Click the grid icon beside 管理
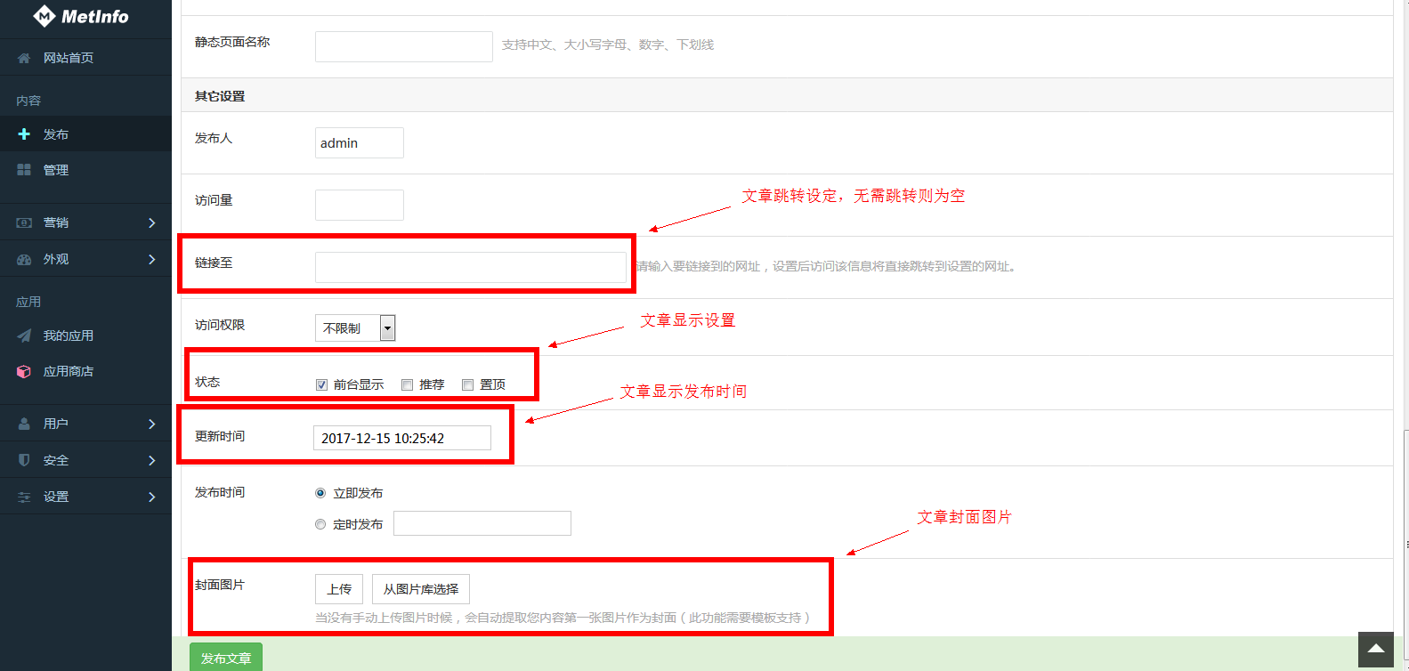Viewport: 1409px width, 671px height. (x=24, y=170)
